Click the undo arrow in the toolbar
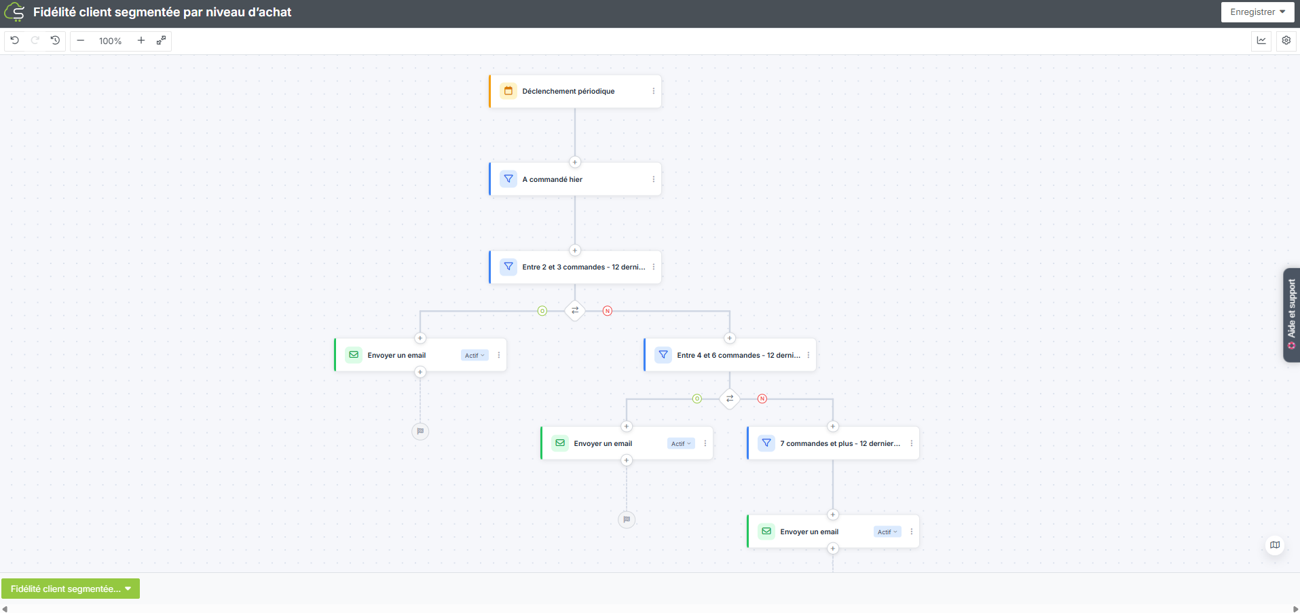Image resolution: width=1300 pixels, height=613 pixels. 14,41
